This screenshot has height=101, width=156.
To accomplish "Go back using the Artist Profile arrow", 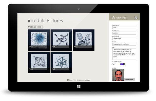I will click(113, 18).
